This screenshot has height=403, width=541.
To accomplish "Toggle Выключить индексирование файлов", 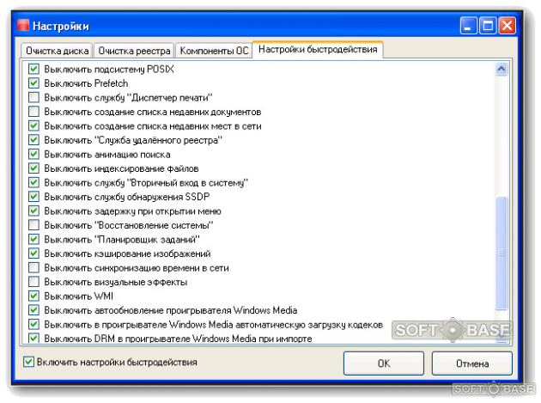I will (x=34, y=168).
